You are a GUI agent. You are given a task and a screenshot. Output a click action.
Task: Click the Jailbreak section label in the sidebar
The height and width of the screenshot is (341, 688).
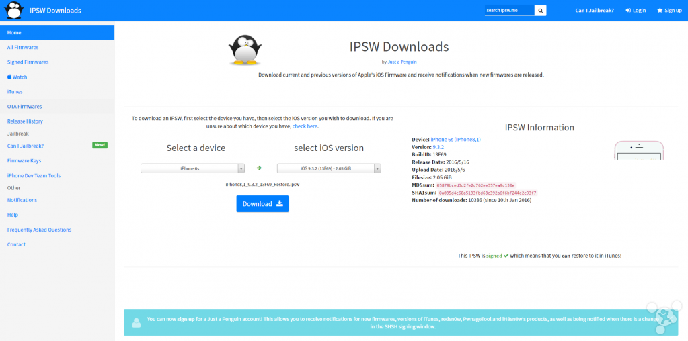[x=18, y=134]
